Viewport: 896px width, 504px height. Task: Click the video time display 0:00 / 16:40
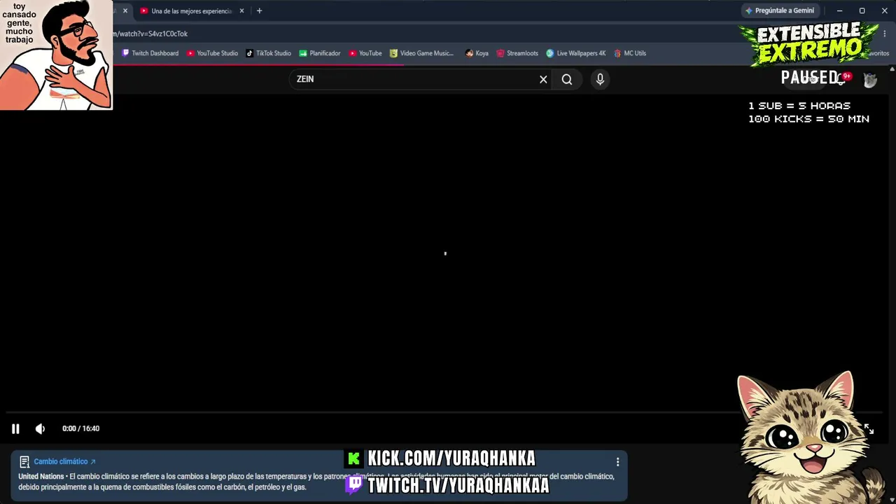click(80, 428)
